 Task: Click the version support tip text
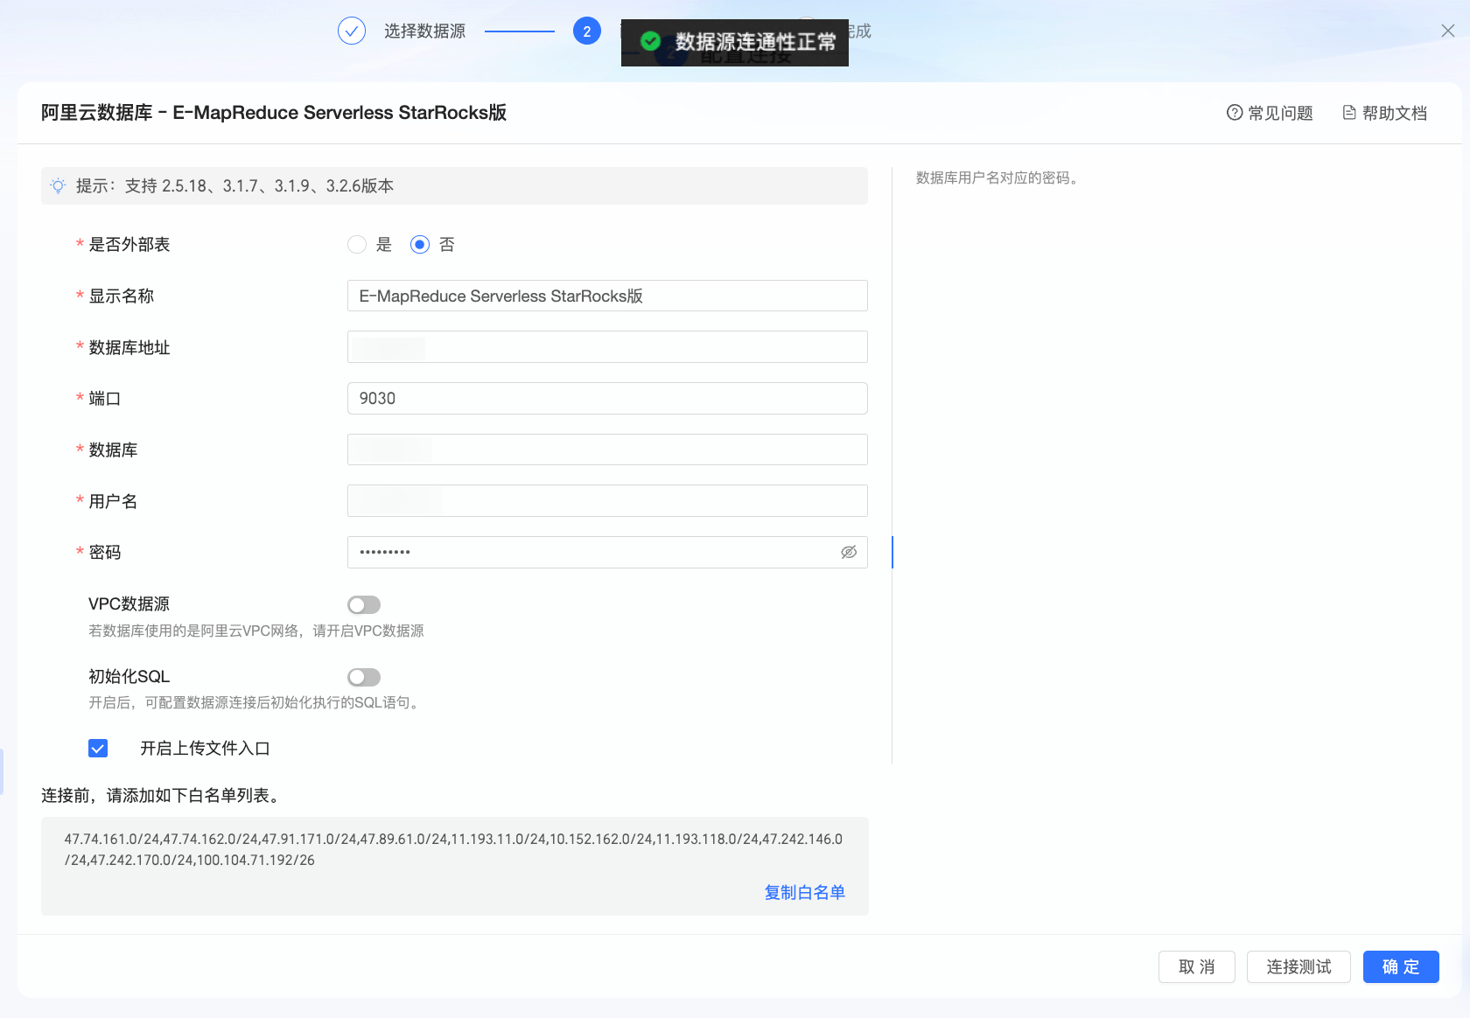[234, 185]
